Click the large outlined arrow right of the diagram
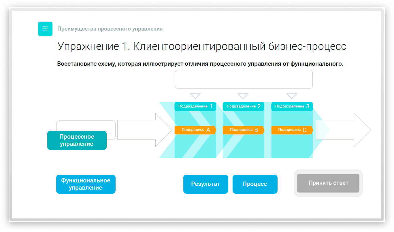394x232 pixels. tap(343, 130)
